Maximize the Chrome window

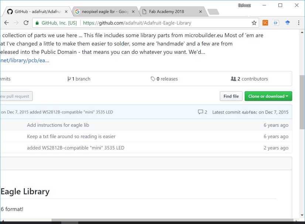click(280, 5)
